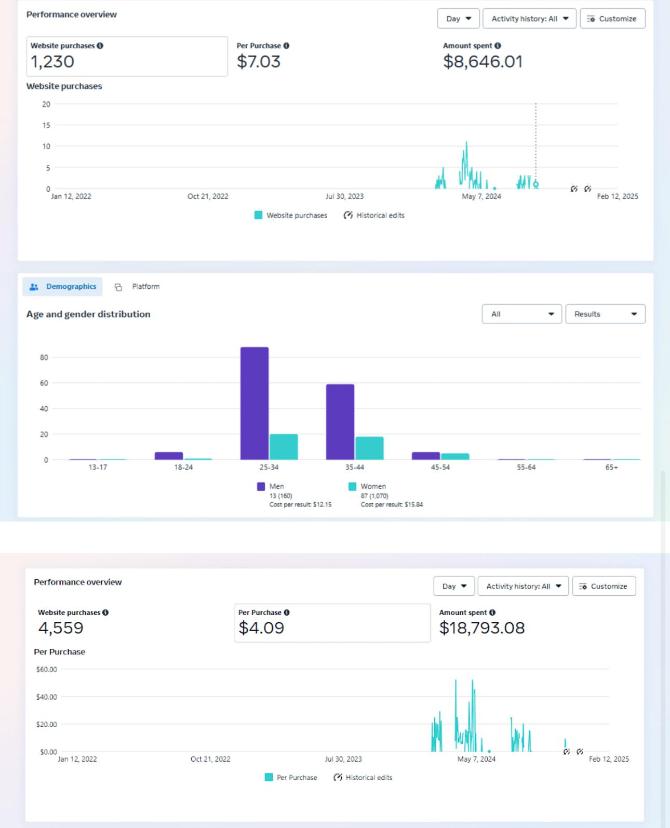Click info icon next to Per Purchase $7.03
This screenshot has width=670, height=828.
tap(286, 46)
